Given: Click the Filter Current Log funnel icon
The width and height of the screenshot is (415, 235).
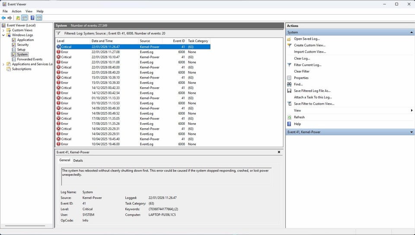Looking at the screenshot, I should pos(289,65).
